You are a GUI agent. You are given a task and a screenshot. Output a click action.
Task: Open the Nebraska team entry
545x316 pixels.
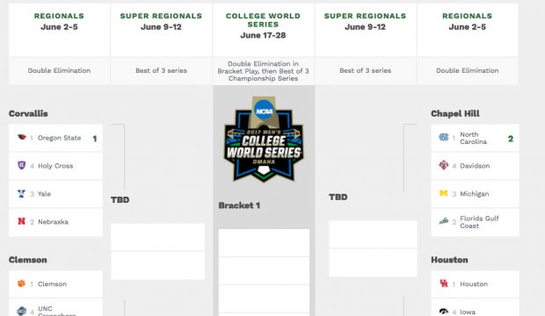55,222
